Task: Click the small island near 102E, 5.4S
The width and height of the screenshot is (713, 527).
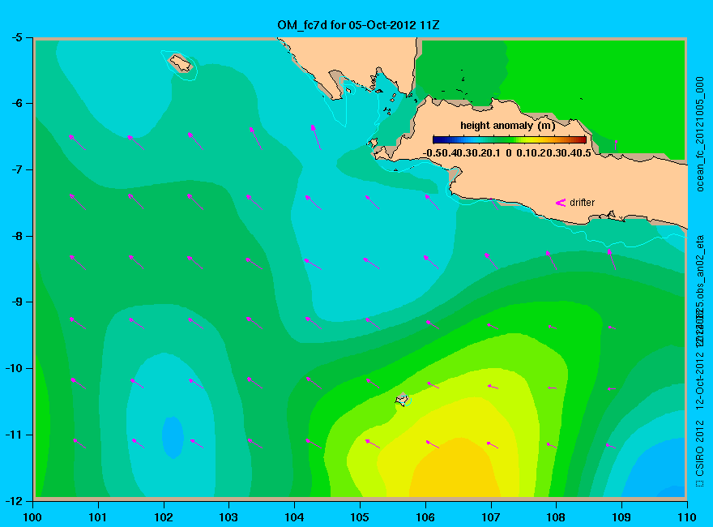Action: 181,62
